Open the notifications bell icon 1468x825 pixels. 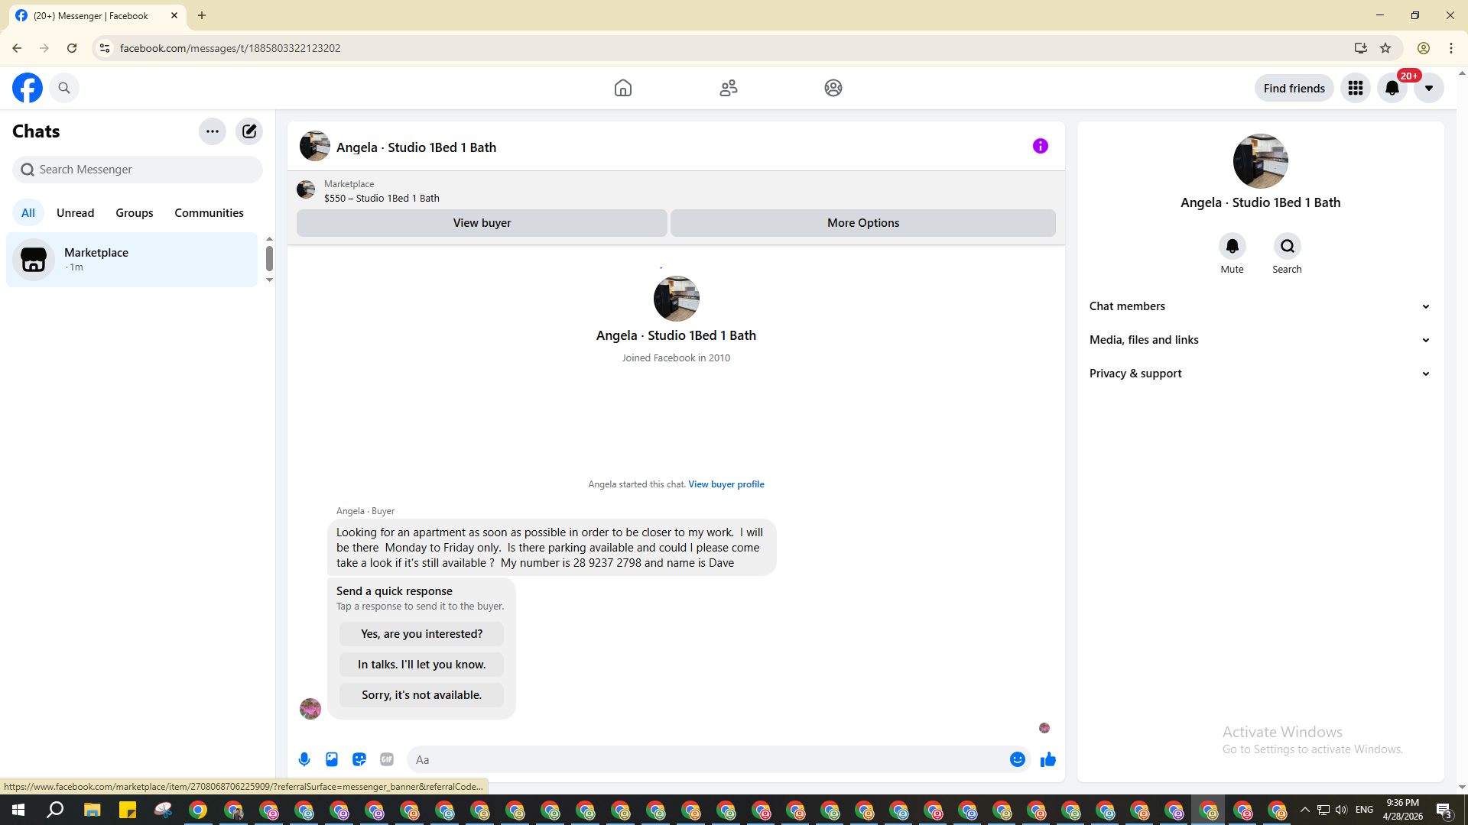click(1392, 88)
